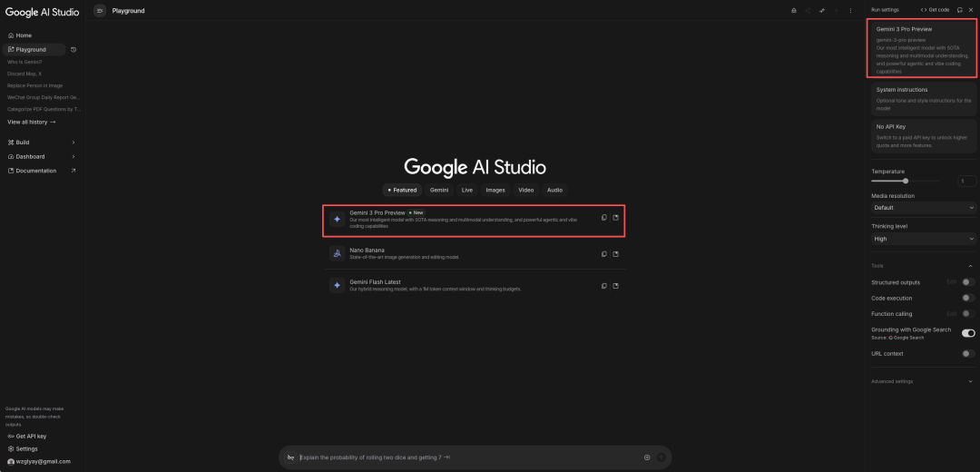Open the Thinking level dropdown
The width and height of the screenshot is (980, 472).
coord(923,239)
